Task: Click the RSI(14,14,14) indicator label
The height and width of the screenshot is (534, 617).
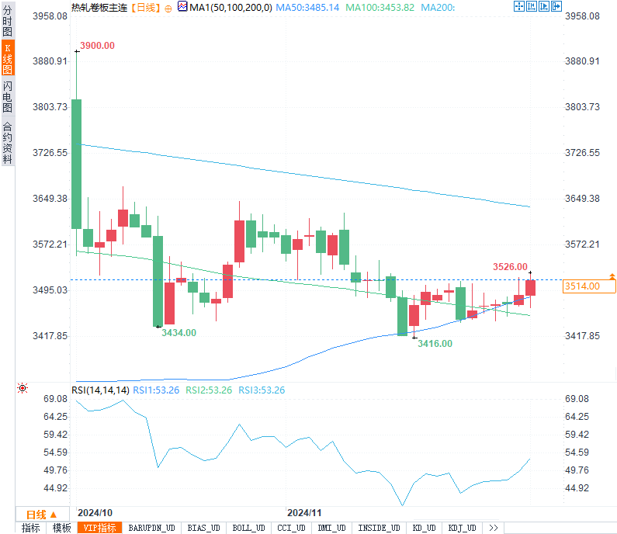Action: pos(100,390)
